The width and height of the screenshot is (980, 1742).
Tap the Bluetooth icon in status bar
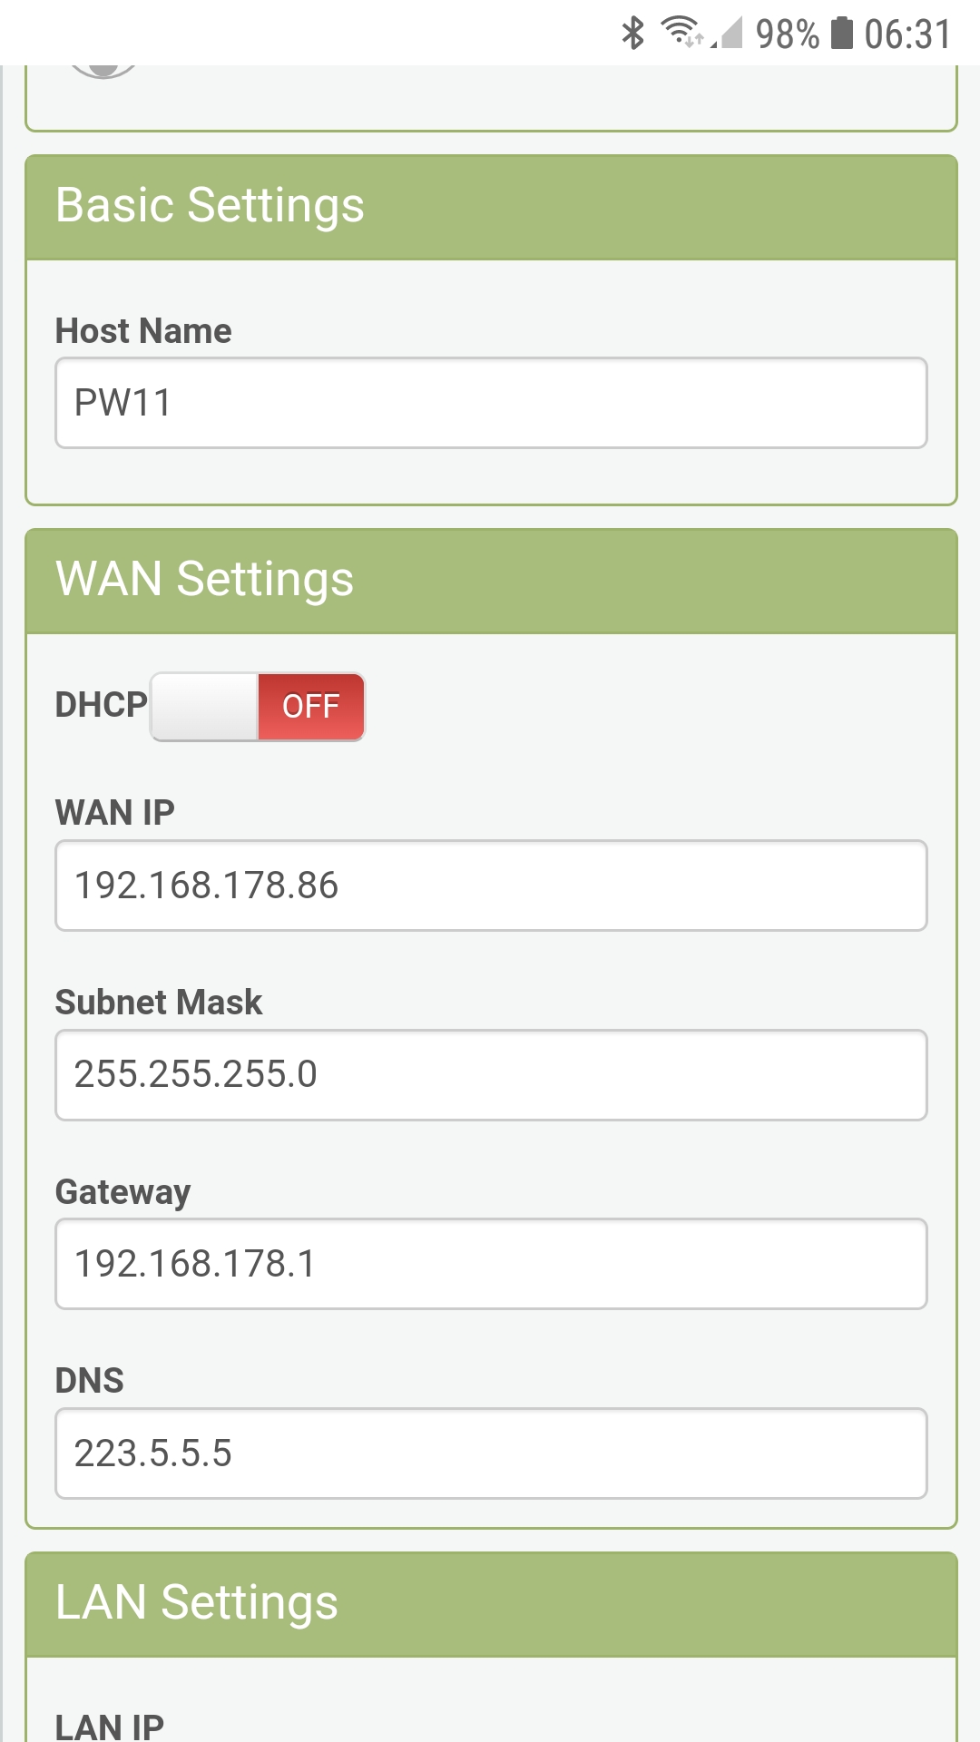tap(632, 34)
